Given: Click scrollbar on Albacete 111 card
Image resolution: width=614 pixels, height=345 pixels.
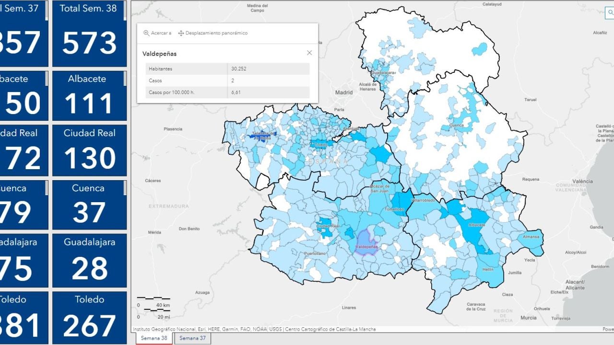Looking at the screenshot, I should click(125, 79).
